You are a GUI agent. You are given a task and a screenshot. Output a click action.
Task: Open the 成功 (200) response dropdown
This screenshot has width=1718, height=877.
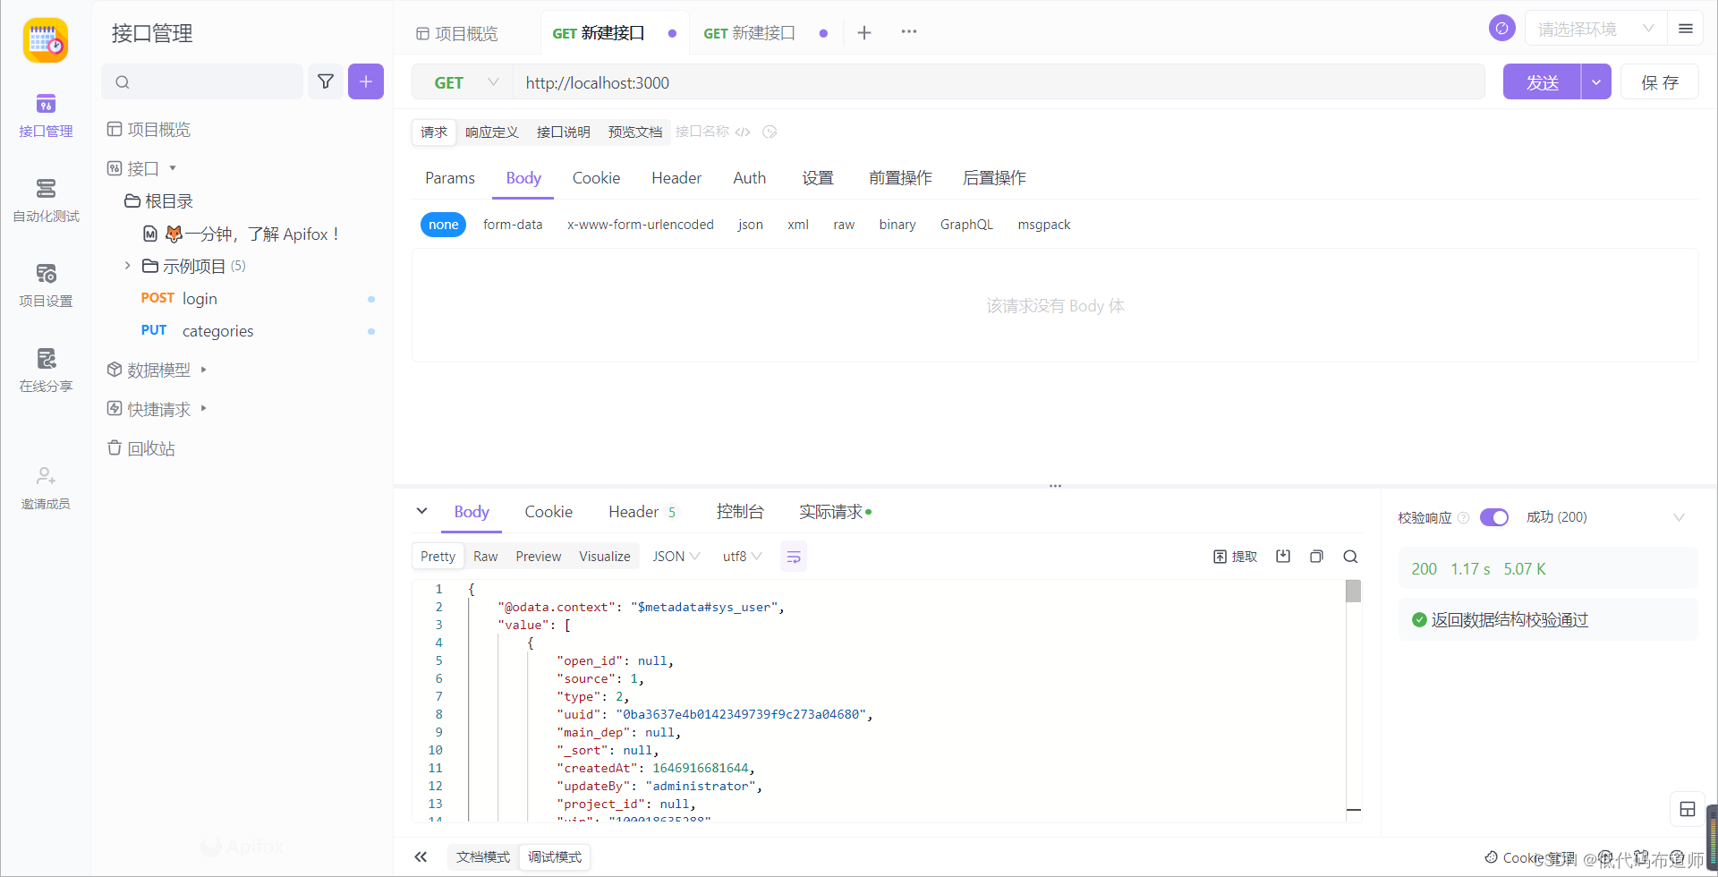click(x=1605, y=517)
